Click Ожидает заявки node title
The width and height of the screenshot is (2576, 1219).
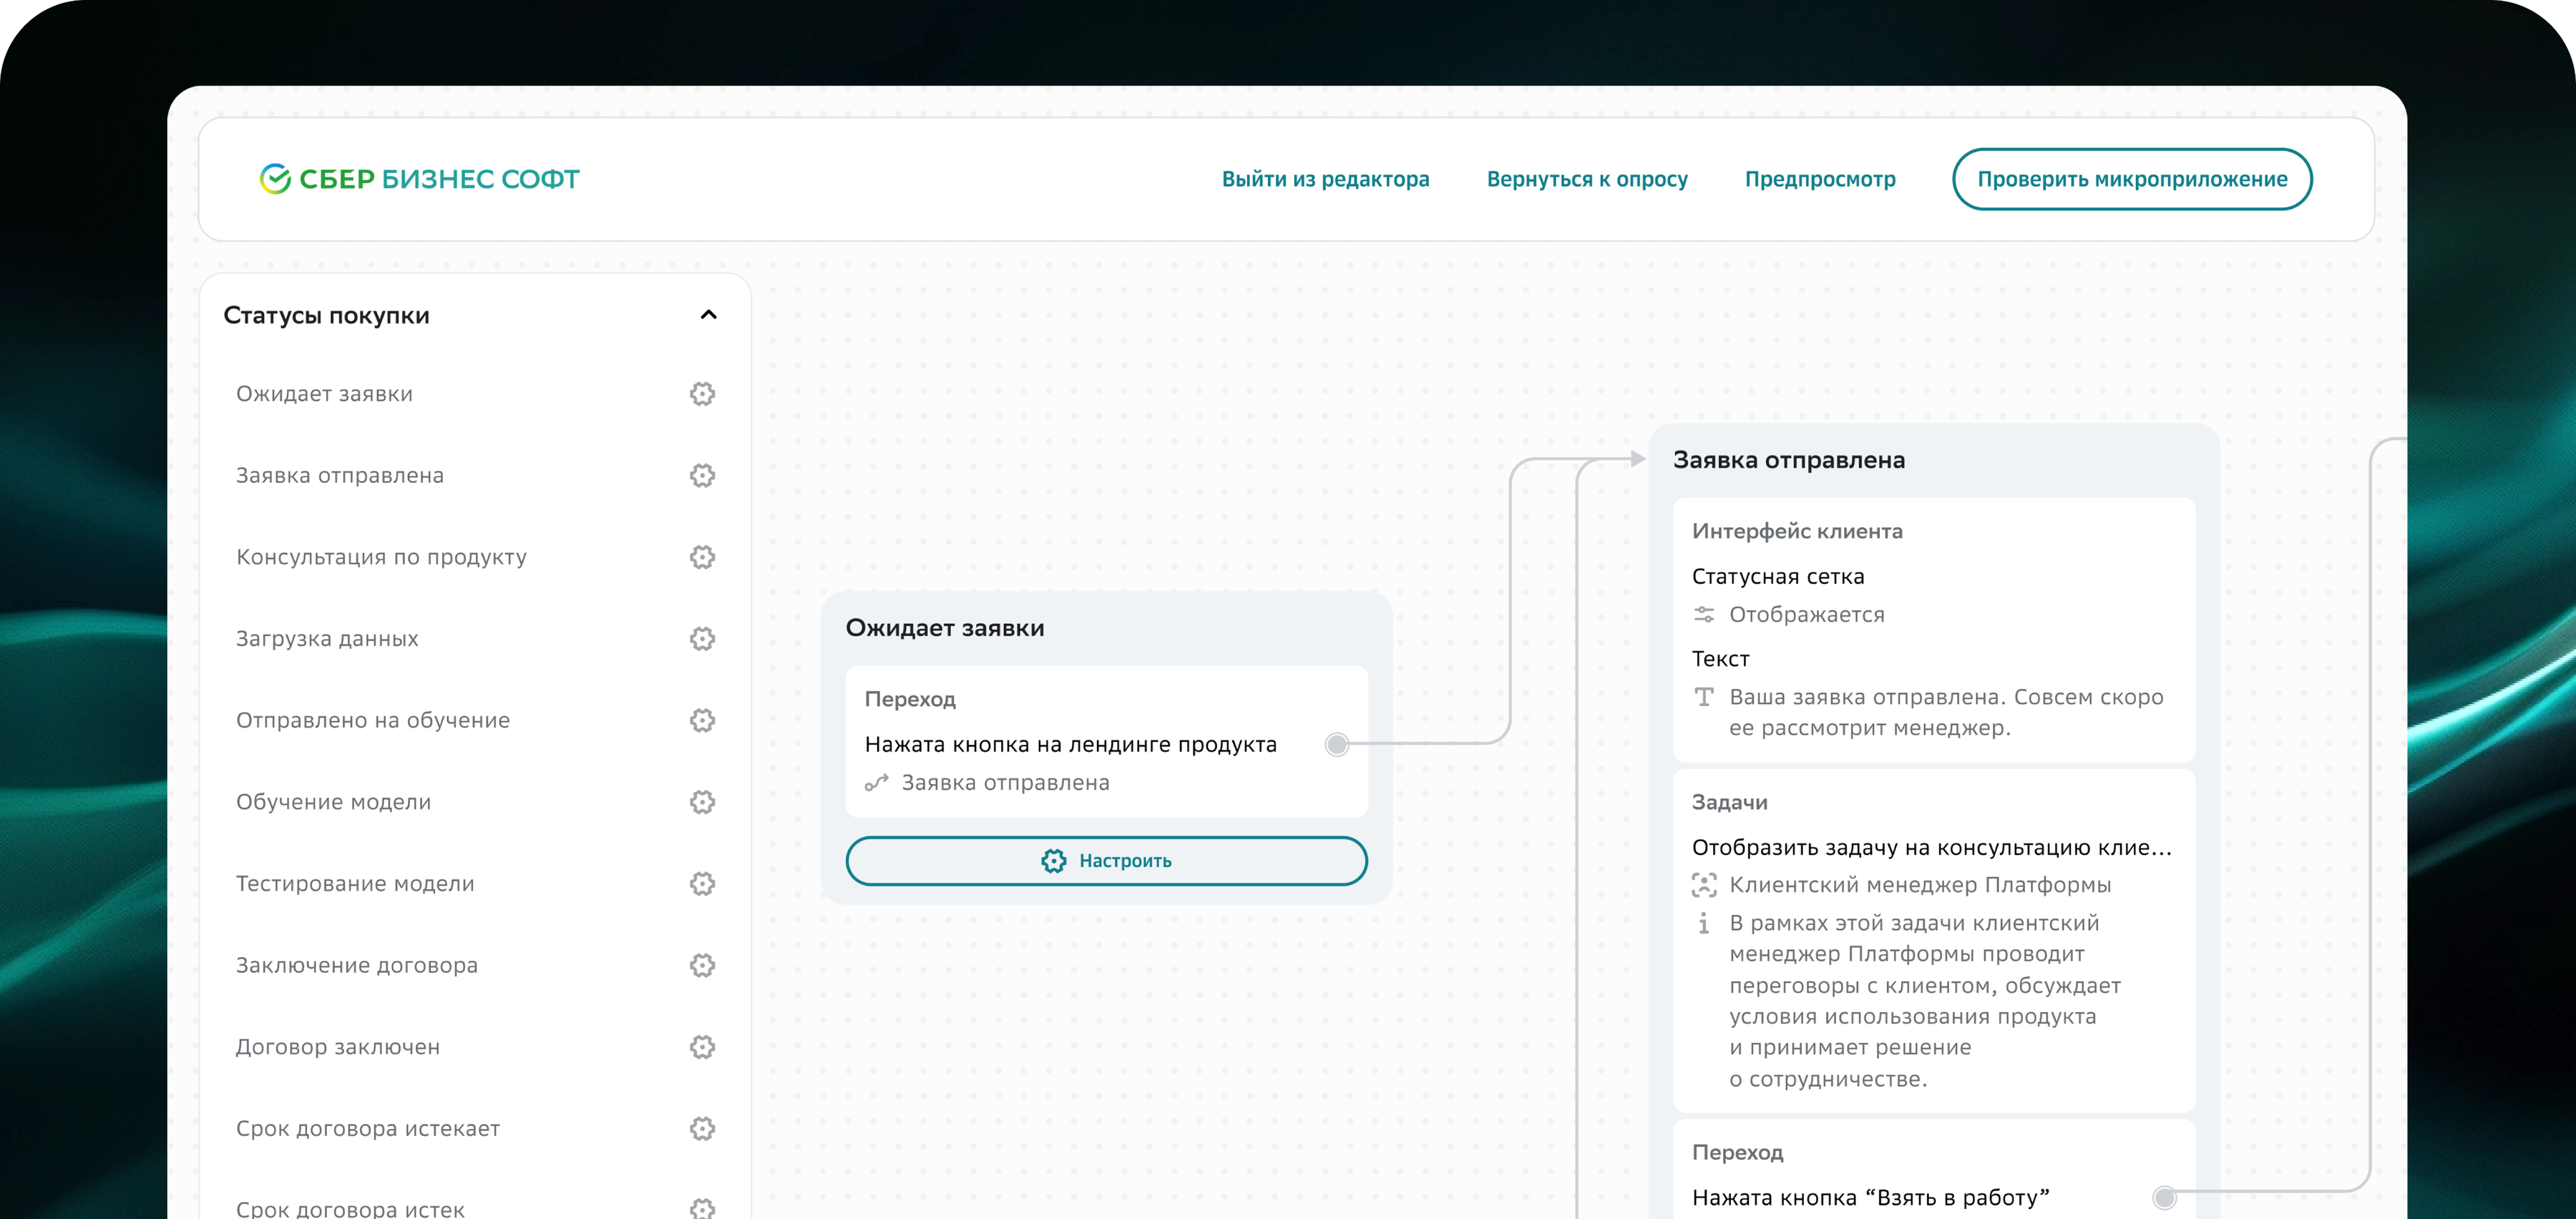click(945, 628)
